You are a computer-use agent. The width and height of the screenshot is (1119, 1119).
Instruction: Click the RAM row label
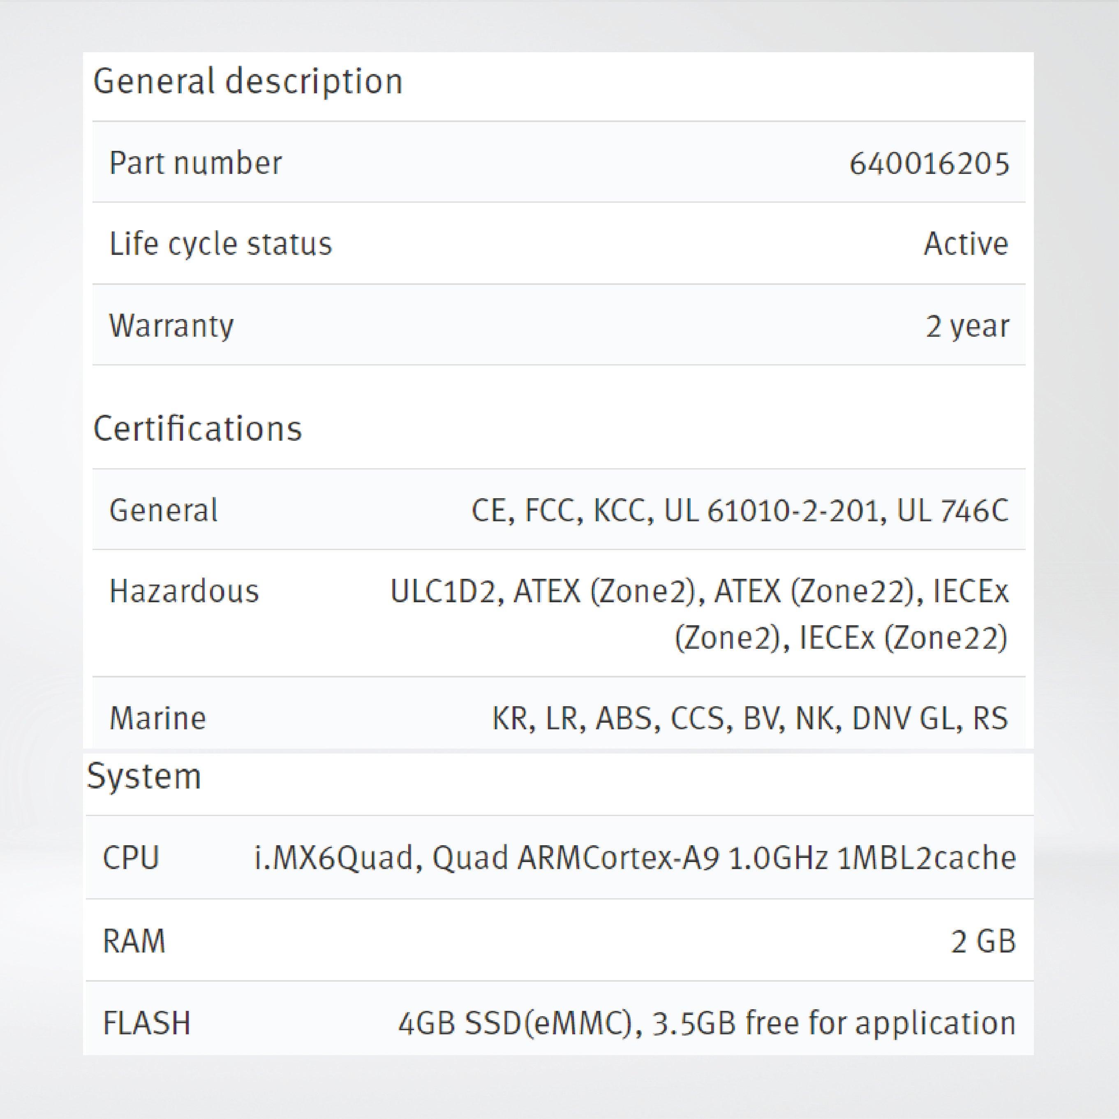(134, 941)
